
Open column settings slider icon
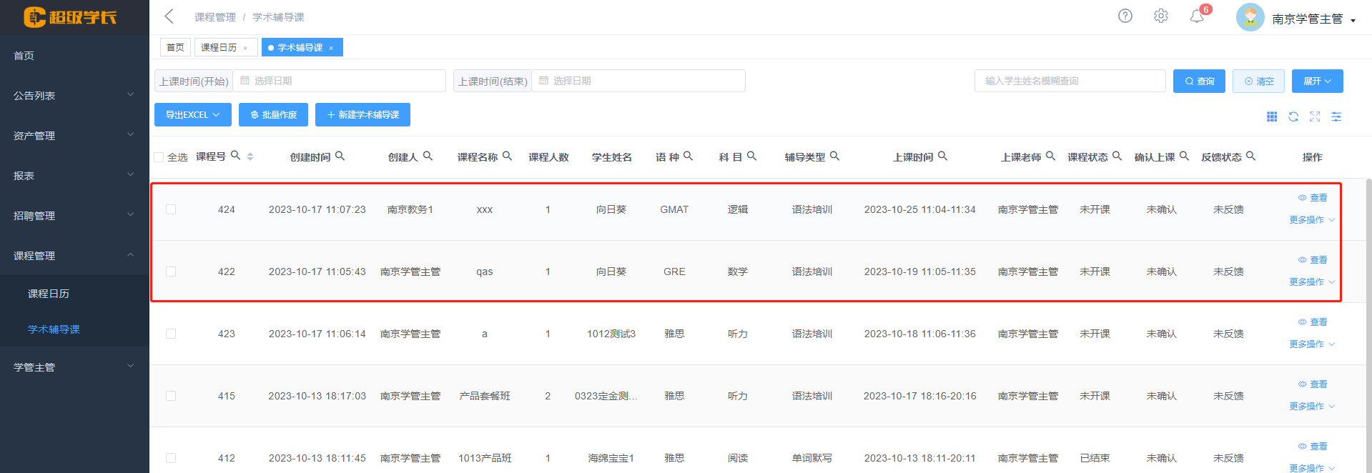tap(1336, 116)
